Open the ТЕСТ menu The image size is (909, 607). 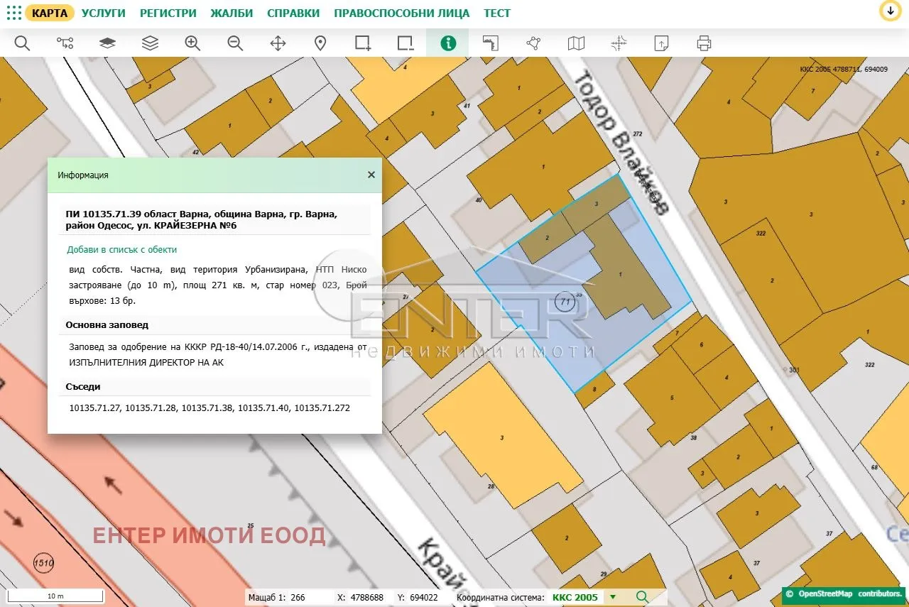click(x=497, y=13)
